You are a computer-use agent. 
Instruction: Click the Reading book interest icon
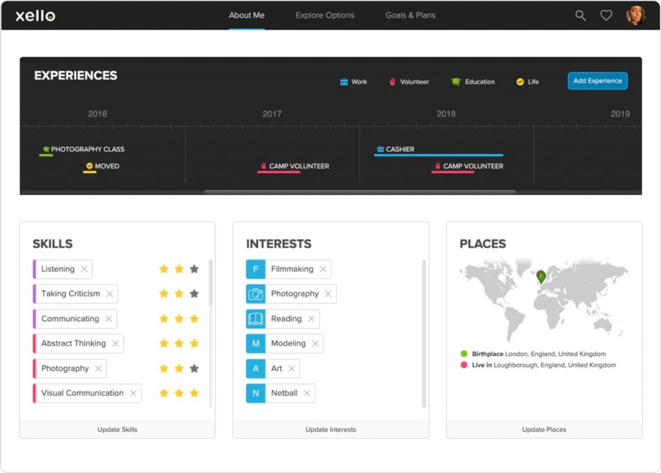pos(256,319)
